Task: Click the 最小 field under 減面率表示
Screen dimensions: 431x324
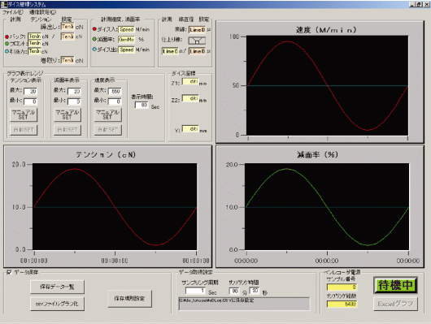Action: (74, 102)
